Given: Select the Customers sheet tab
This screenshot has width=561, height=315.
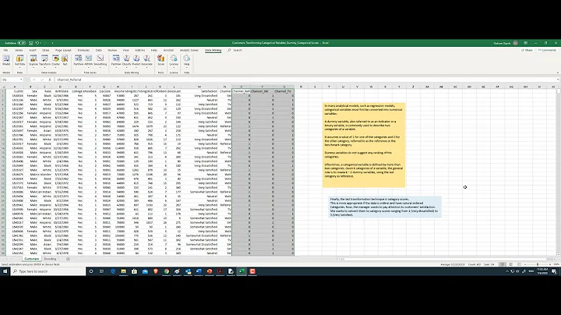Looking at the screenshot, I should coord(31,259).
